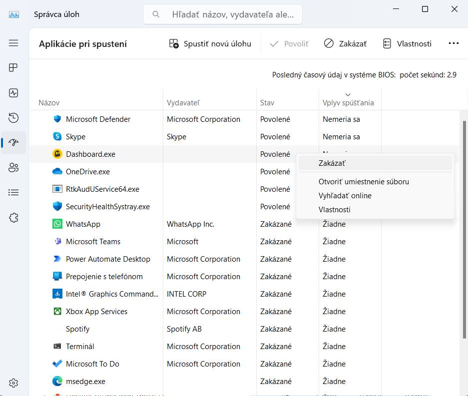The height and width of the screenshot is (396, 468).
Task: Click the Terminál icon
Action: (x=57, y=346)
